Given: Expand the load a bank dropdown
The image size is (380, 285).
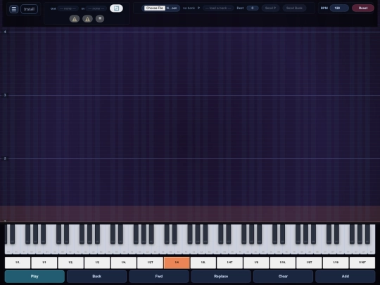Looking at the screenshot, I should point(218,8).
